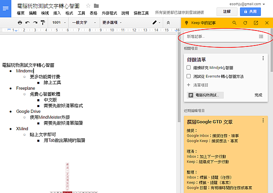This screenshot has width=273, height=193.
Task: Redo the last edit
Action: tap(35, 22)
